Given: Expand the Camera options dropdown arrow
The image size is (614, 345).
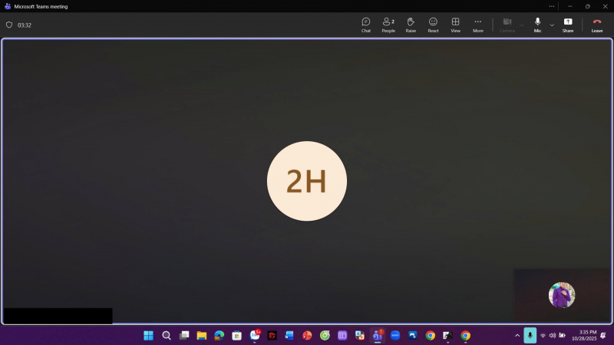Looking at the screenshot, I should click(x=522, y=25).
